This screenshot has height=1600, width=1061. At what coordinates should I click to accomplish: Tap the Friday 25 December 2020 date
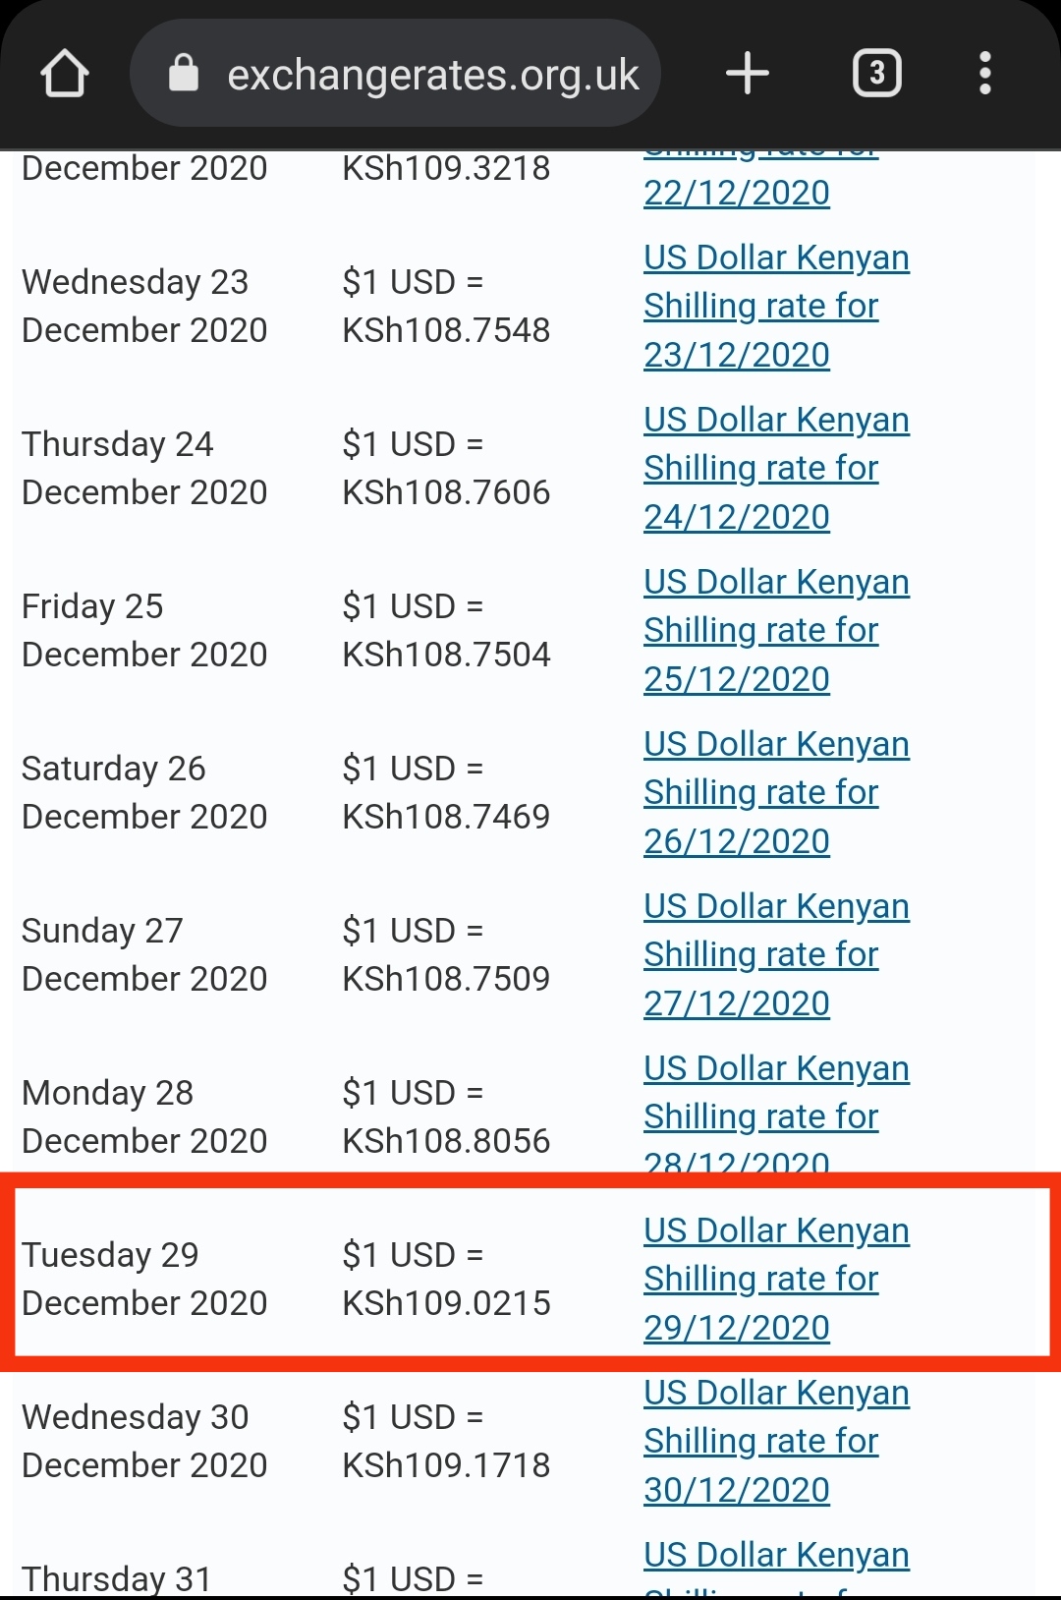coord(144,630)
